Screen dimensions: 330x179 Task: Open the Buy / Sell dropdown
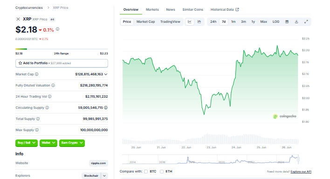tap(27, 143)
